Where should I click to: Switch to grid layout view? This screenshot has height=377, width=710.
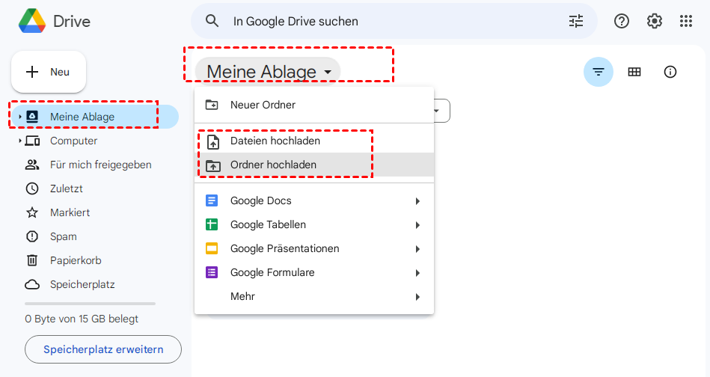[634, 72]
